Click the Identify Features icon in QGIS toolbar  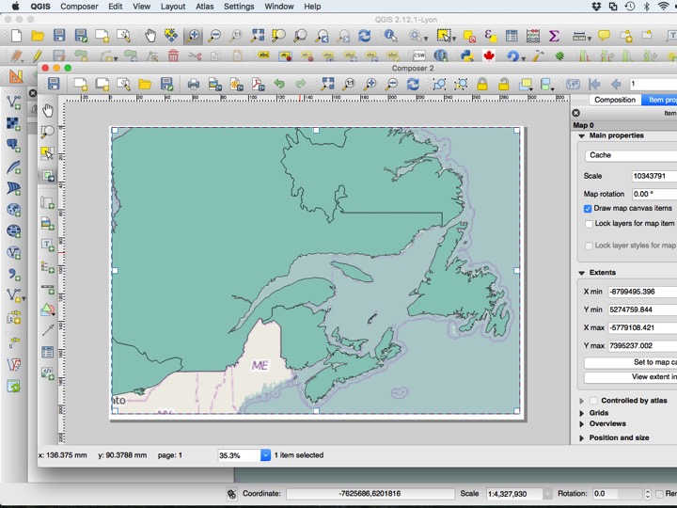point(390,36)
